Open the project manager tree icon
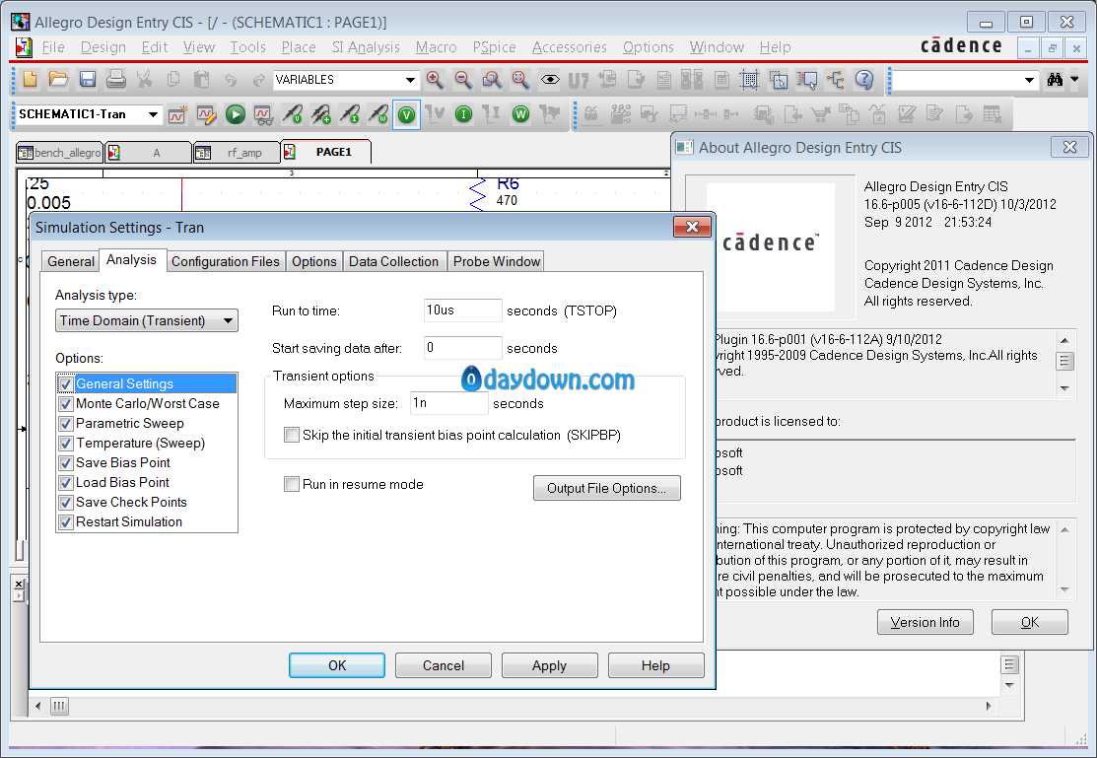 pyautogui.click(x=836, y=80)
